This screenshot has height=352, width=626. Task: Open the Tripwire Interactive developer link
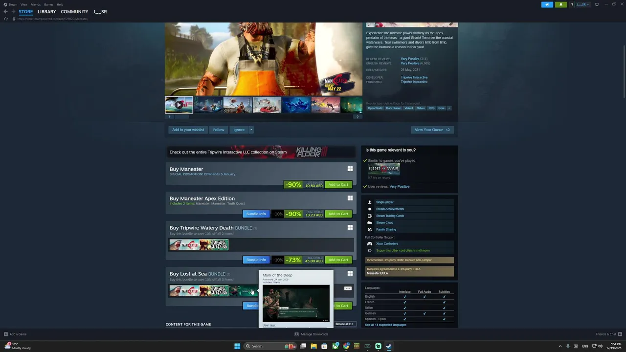click(414, 77)
